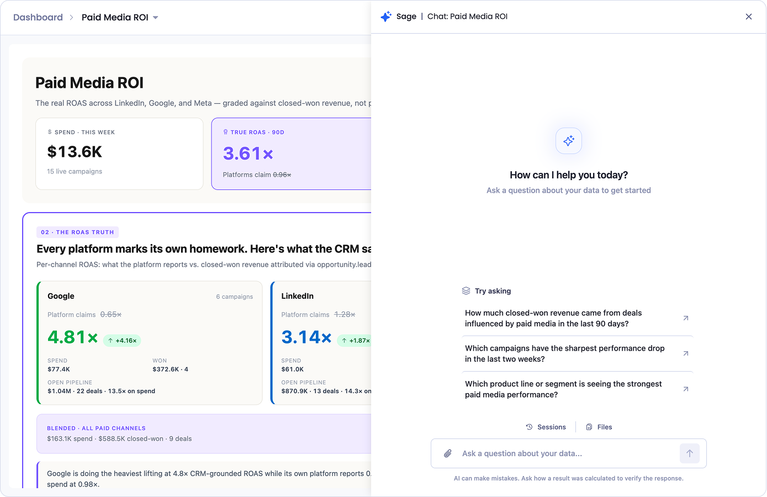Open the Spend This Week card

119,154
